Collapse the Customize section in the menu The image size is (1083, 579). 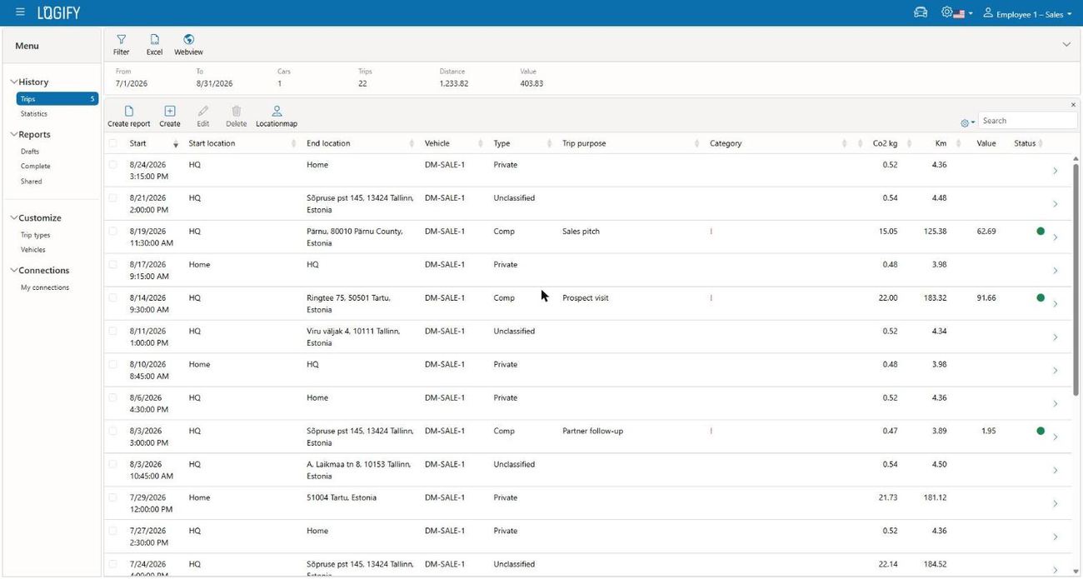coord(14,217)
